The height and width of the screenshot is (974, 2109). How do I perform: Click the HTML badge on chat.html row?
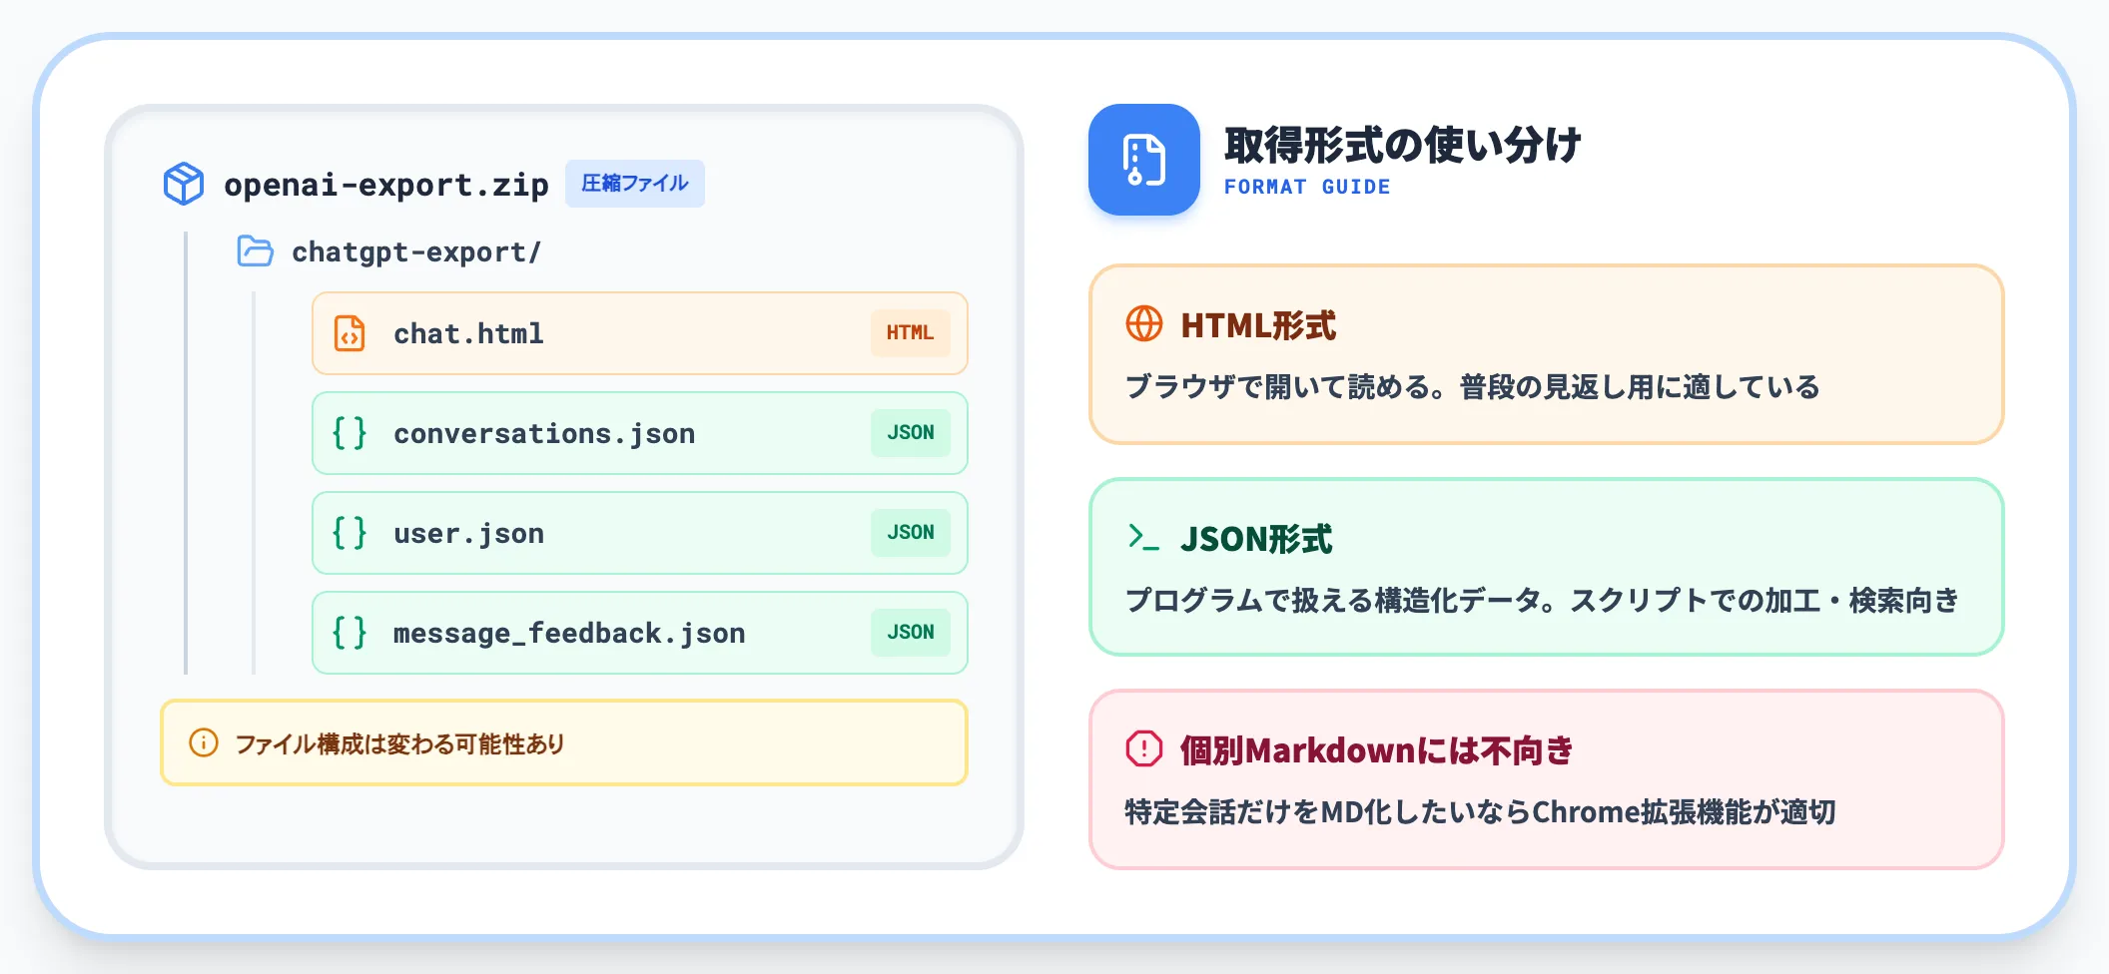click(910, 333)
